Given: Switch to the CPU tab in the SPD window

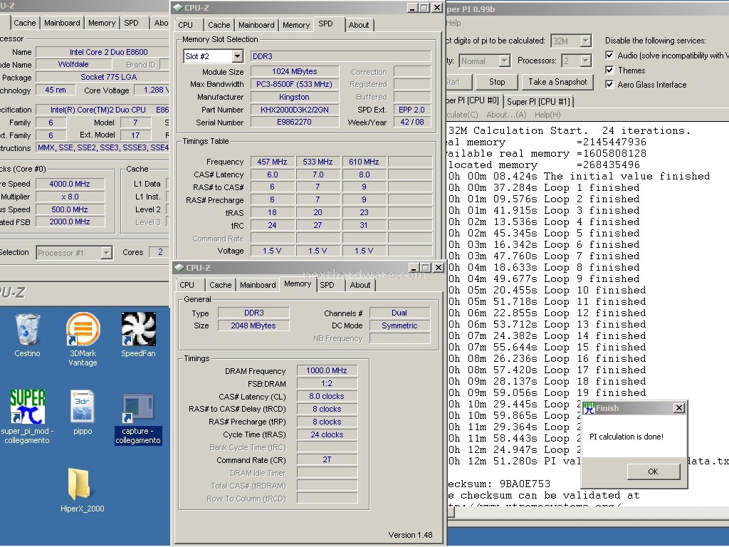Looking at the screenshot, I should [185, 25].
